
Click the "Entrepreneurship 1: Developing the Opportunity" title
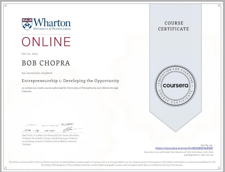pyautogui.click(x=70, y=81)
